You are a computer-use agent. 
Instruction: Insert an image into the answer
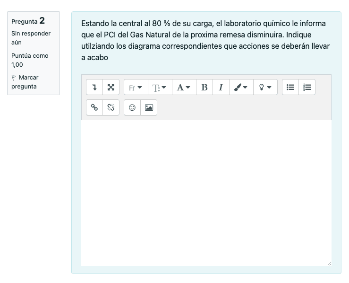point(149,107)
